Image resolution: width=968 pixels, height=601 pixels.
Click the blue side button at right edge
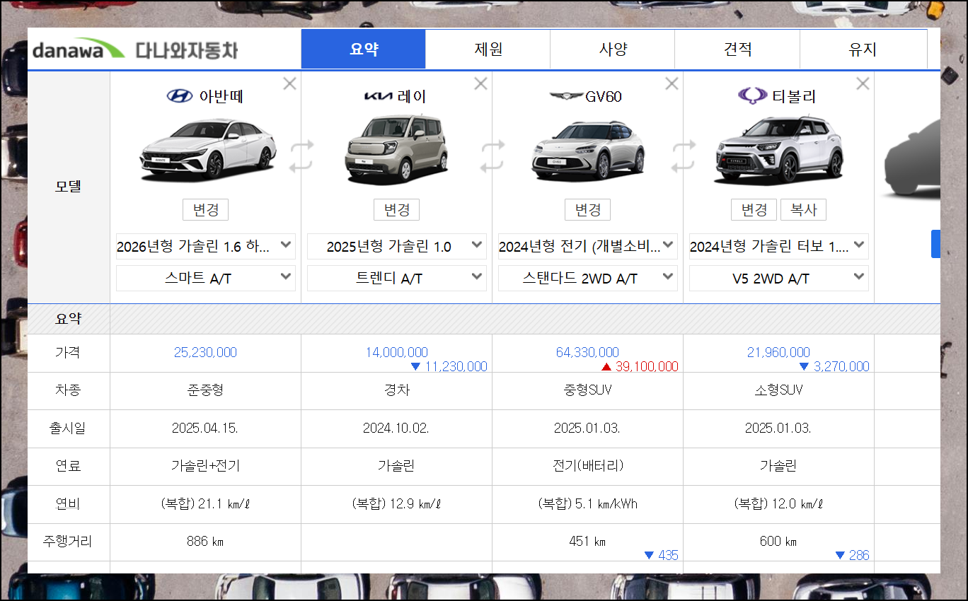[x=935, y=244]
